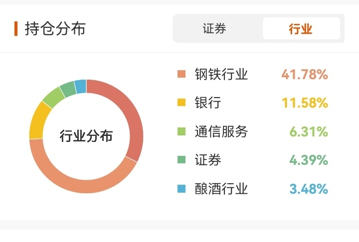Click the 6.31% percentage value
The image size is (359, 242).
[309, 132]
